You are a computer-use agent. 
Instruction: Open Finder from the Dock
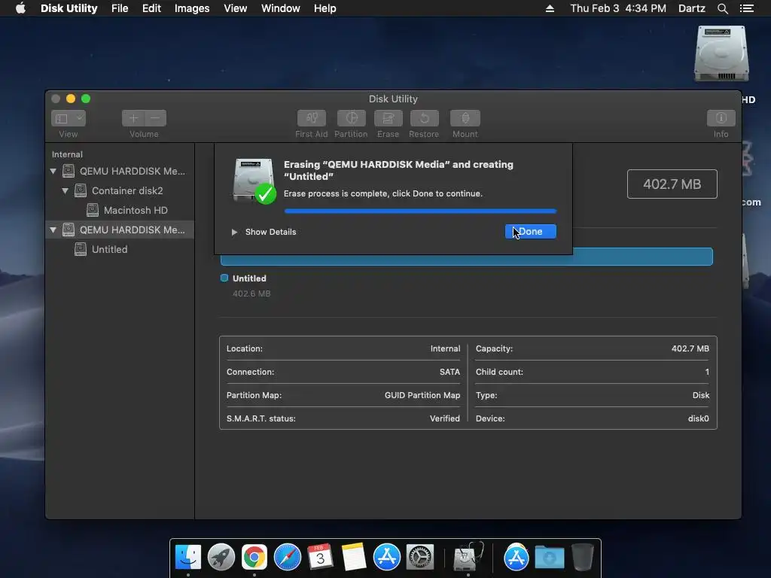[x=188, y=558]
